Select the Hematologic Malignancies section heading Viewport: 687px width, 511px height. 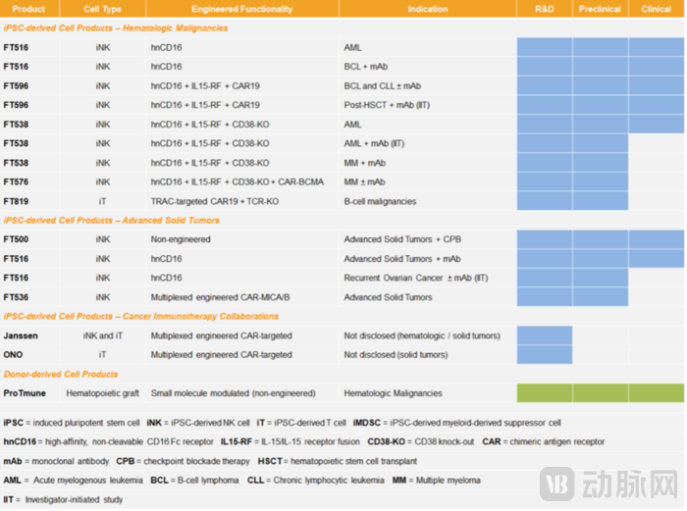click(116, 28)
